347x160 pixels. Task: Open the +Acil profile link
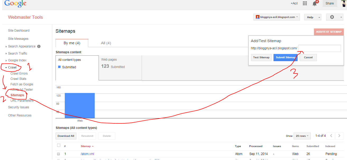[x=294, y=3]
